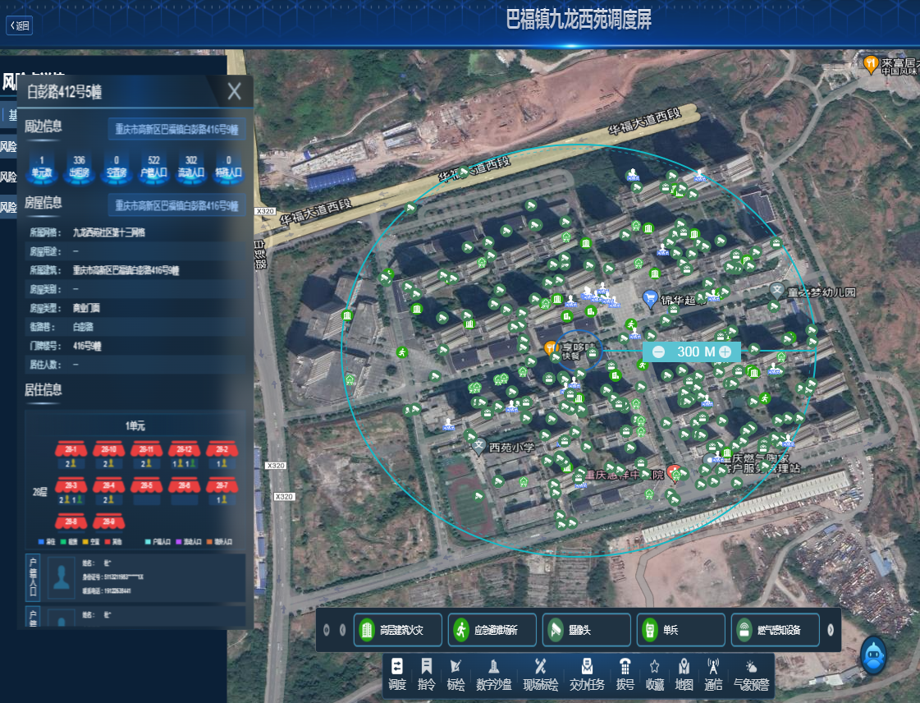The image size is (920, 703).
Task: Click the 收藏 favorites star icon
Action: (x=655, y=673)
